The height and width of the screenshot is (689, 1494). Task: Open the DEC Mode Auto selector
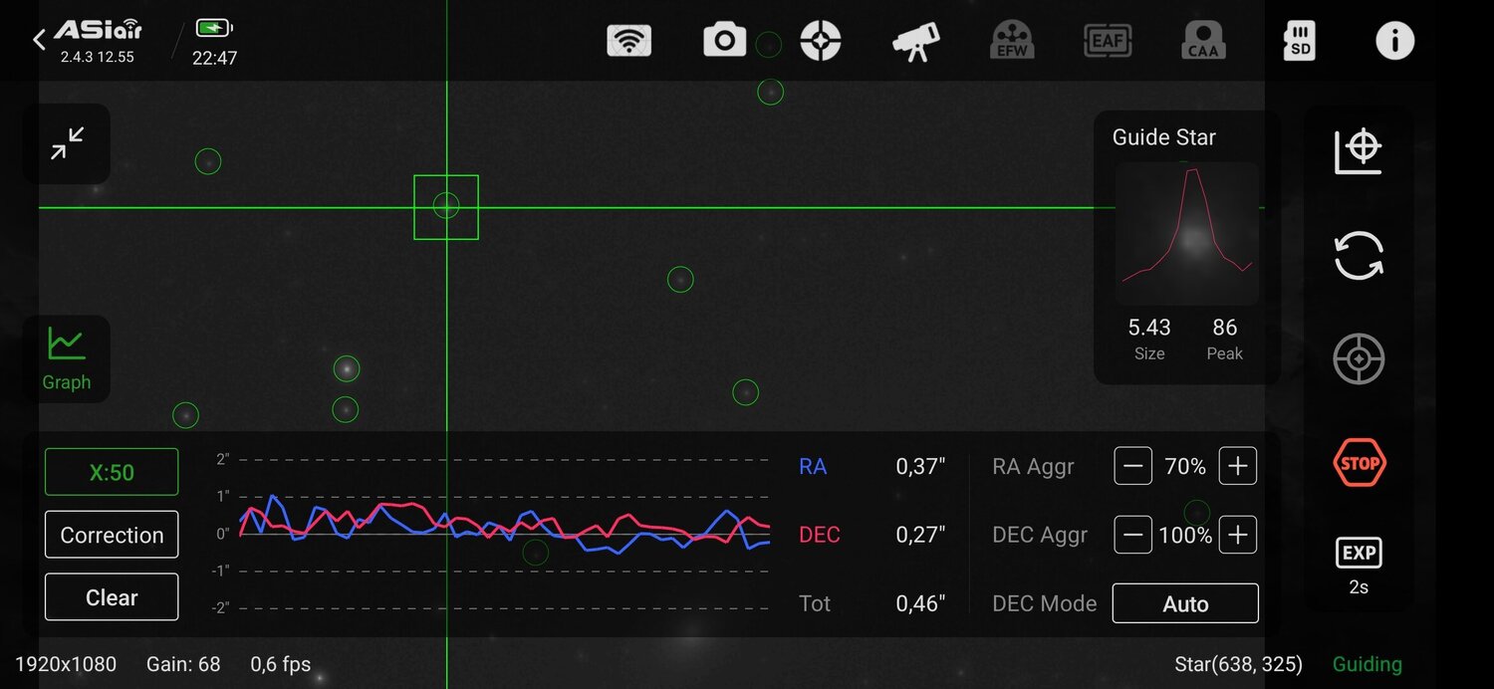click(1185, 603)
